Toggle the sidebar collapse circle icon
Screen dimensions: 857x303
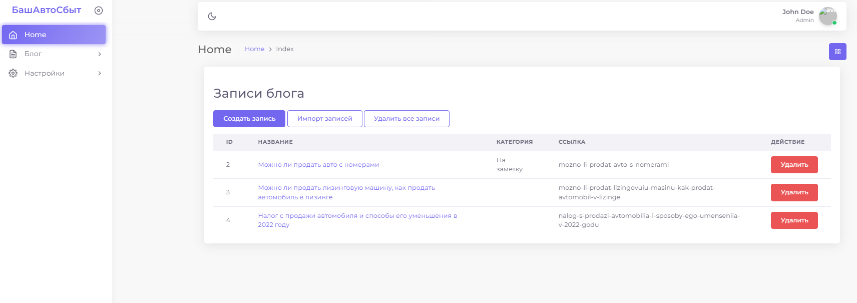pyautogui.click(x=99, y=11)
